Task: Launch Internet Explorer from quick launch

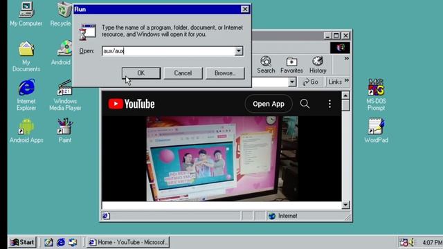Action: (x=61, y=242)
